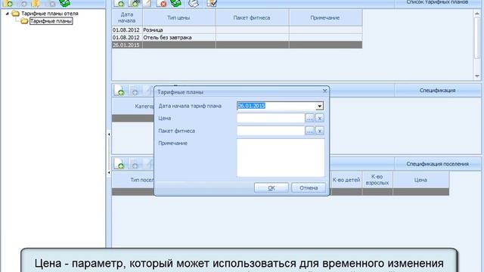Select the Розница row
Image resolution: width=484 pixels, height=272 pixels.
pos(237,30)
